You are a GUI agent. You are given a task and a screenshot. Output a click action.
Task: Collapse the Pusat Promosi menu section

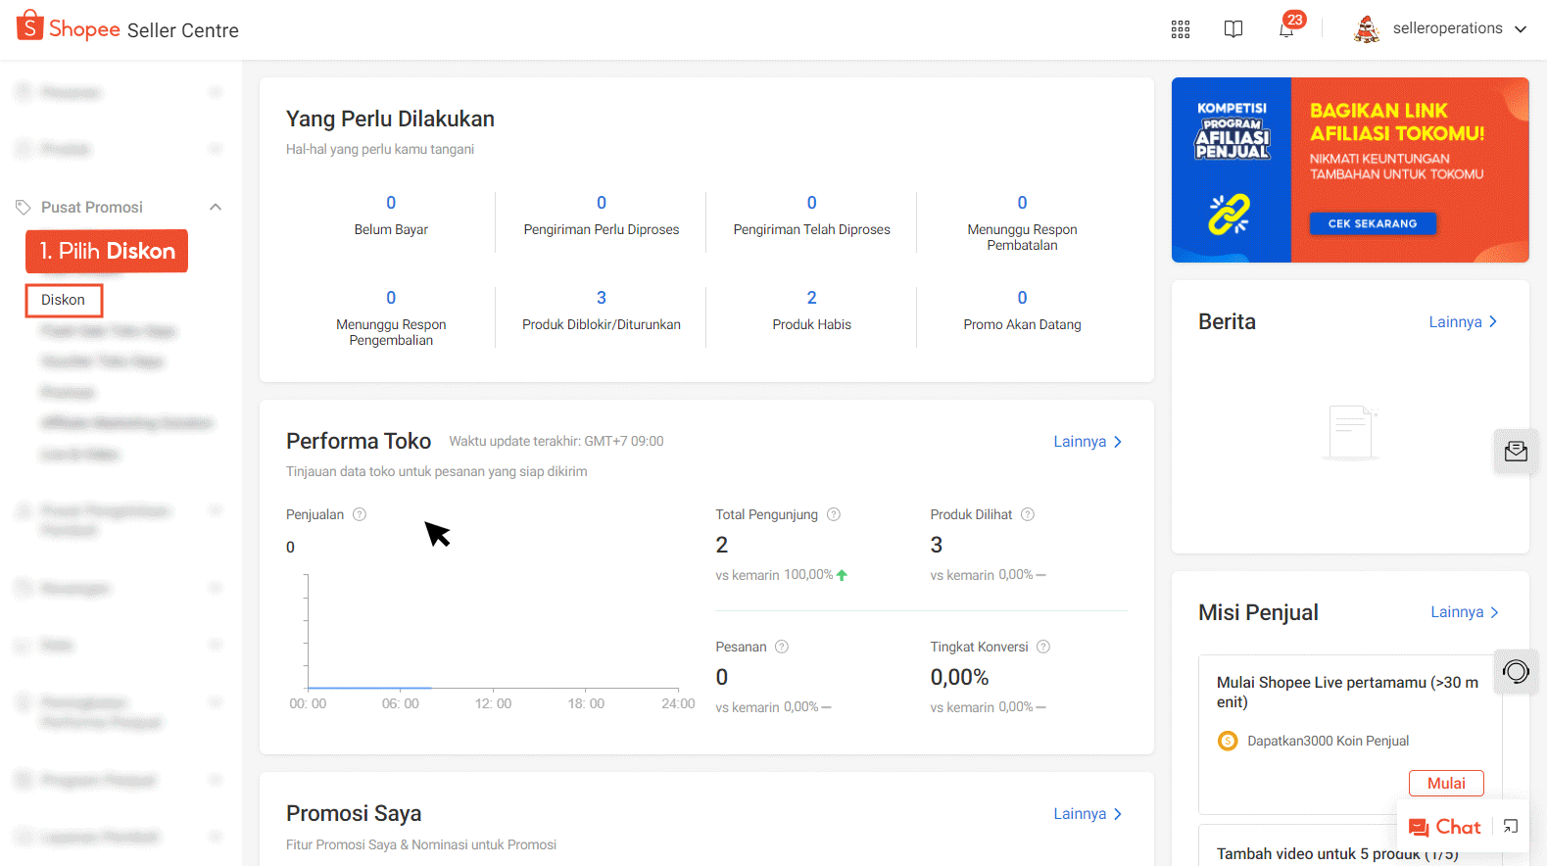point(216,207)
